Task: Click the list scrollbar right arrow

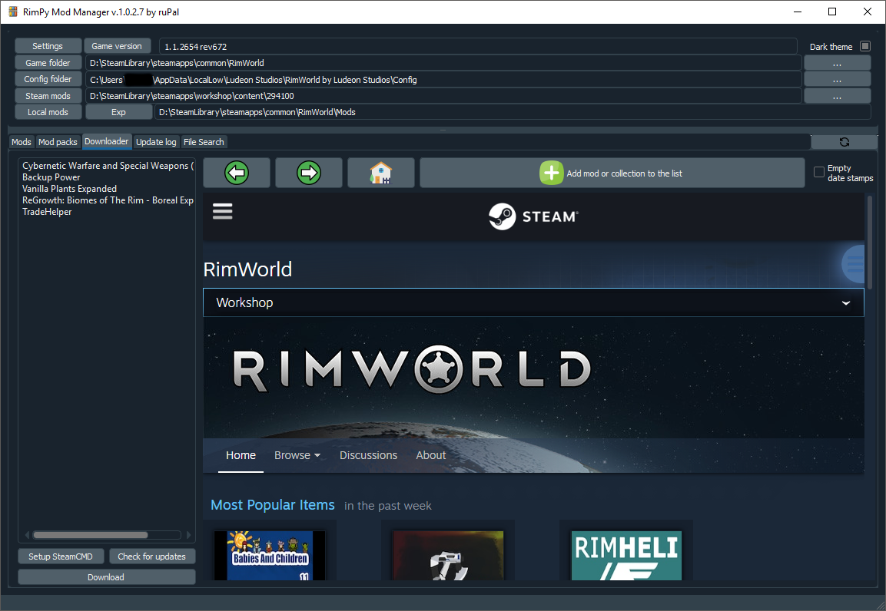Action: coord(188,535)
